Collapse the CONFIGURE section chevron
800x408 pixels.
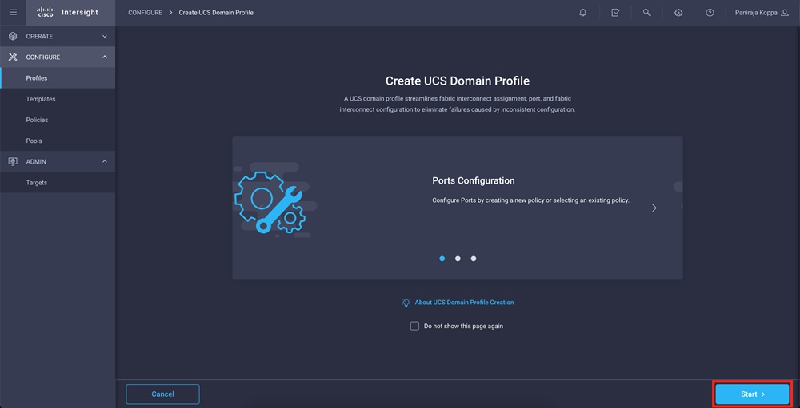pyautogui.click(x=105, y=57)
